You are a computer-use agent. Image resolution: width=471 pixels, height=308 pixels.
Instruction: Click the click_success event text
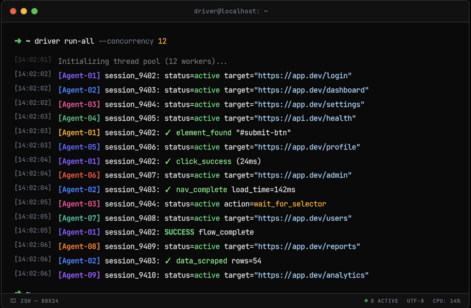click(204, 161)
